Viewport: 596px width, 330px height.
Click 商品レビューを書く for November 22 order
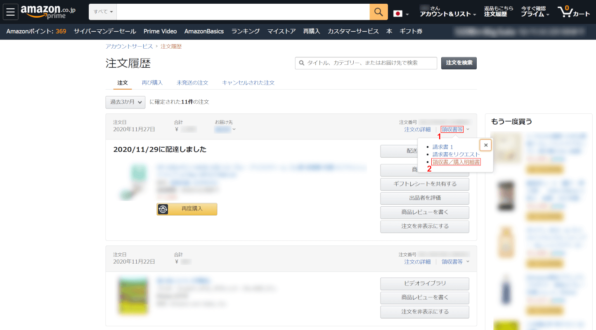coord(425,298)
